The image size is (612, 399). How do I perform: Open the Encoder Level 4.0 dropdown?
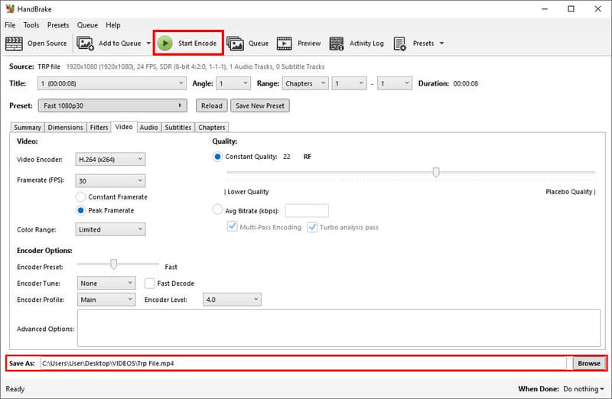point(232,300)
